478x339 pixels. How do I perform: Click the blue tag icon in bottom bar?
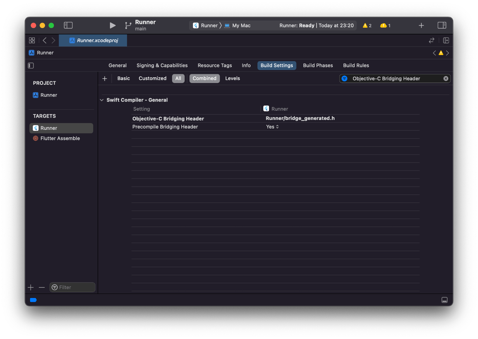(x=33, y=300)
